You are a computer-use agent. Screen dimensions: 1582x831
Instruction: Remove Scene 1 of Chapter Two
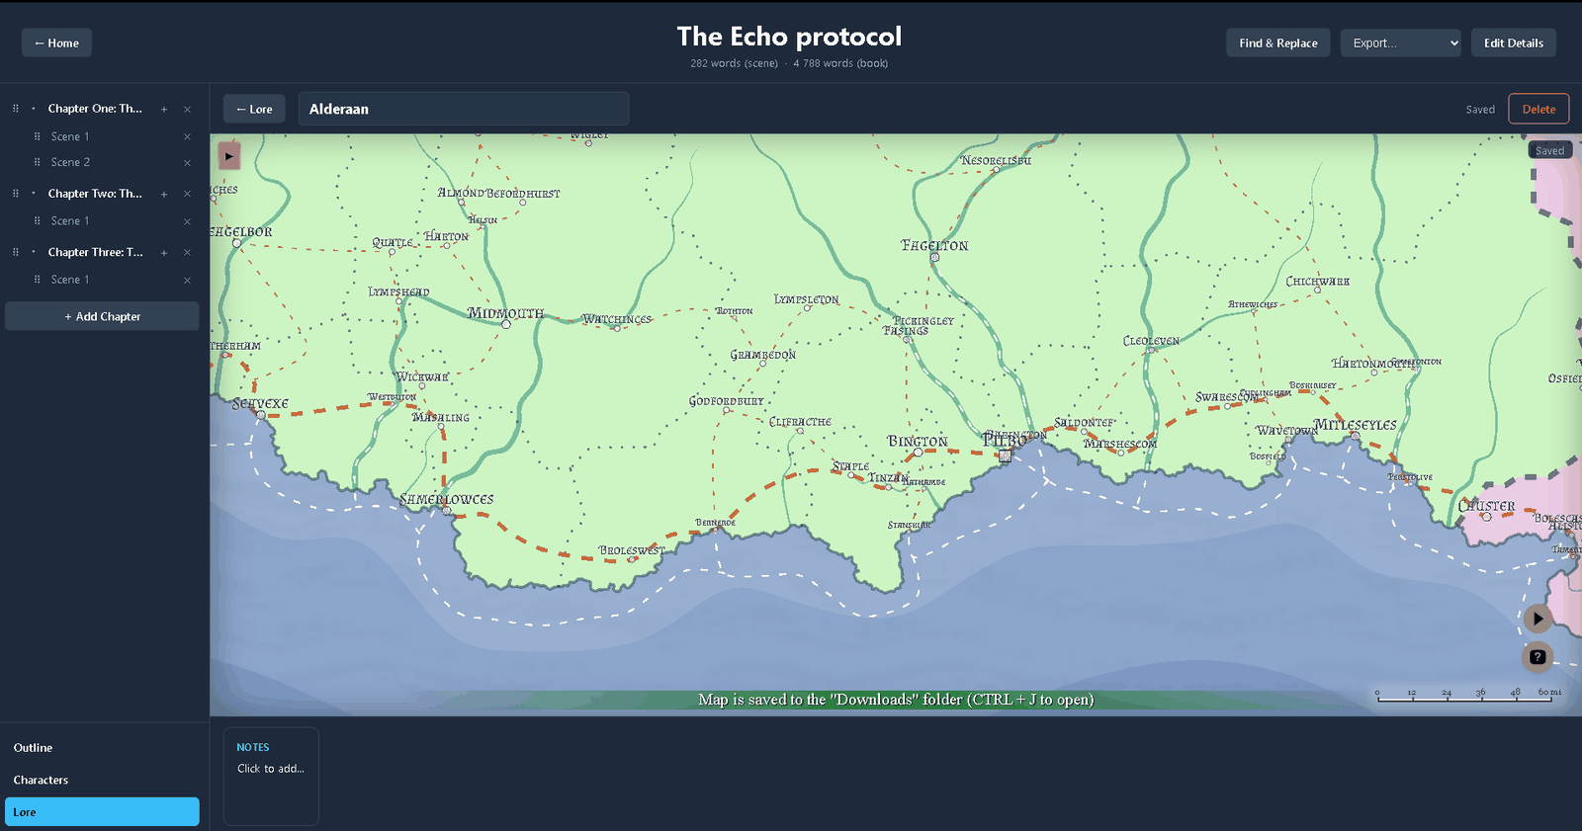tap(187, 222)
